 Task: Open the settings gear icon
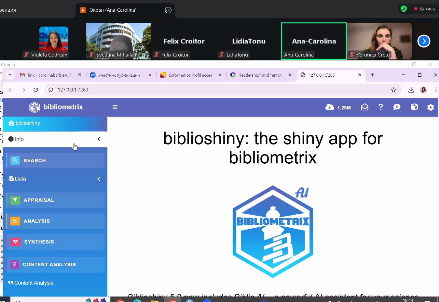(431, 107)
